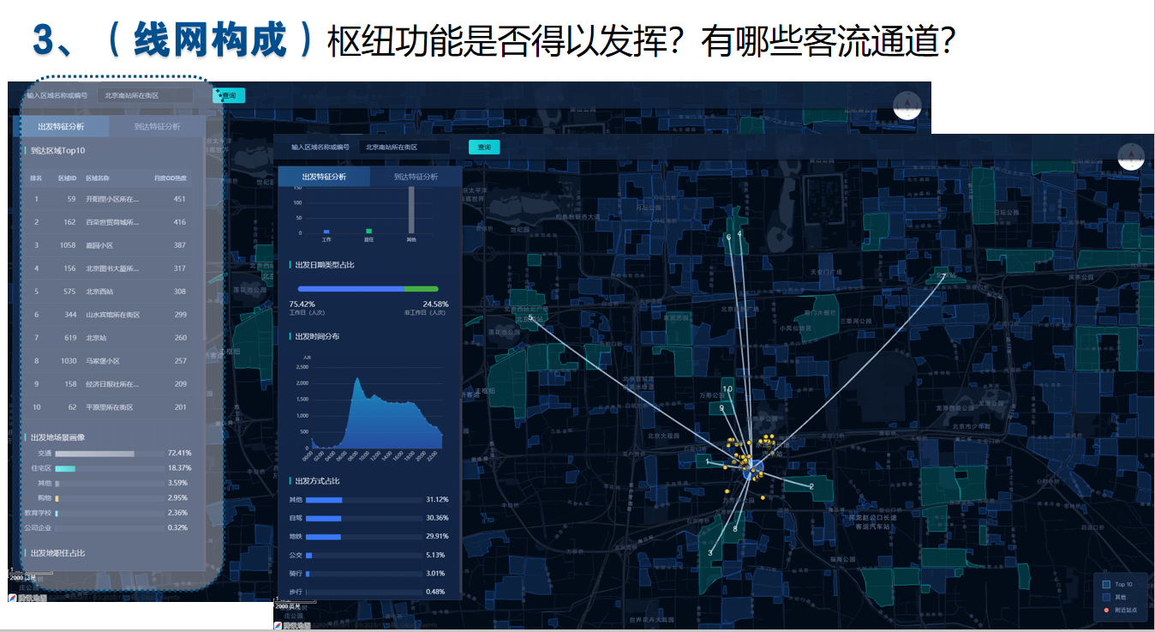Open 到达特征分析 tab in the left panel
This screenshot has height=632, width=1155.
pos(158,127)
